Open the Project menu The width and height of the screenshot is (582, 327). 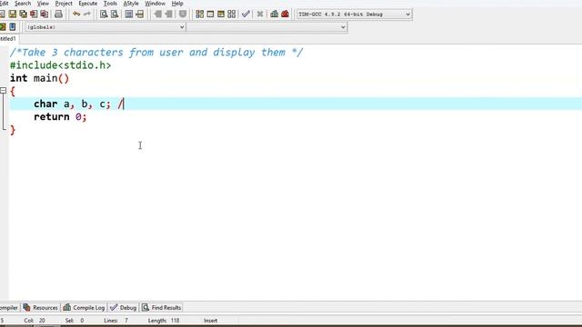64,4
